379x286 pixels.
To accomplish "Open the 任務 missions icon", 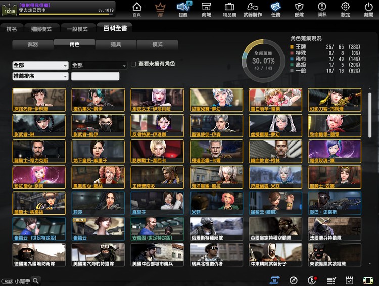I will pyautogui.click(x=275, y=9).
